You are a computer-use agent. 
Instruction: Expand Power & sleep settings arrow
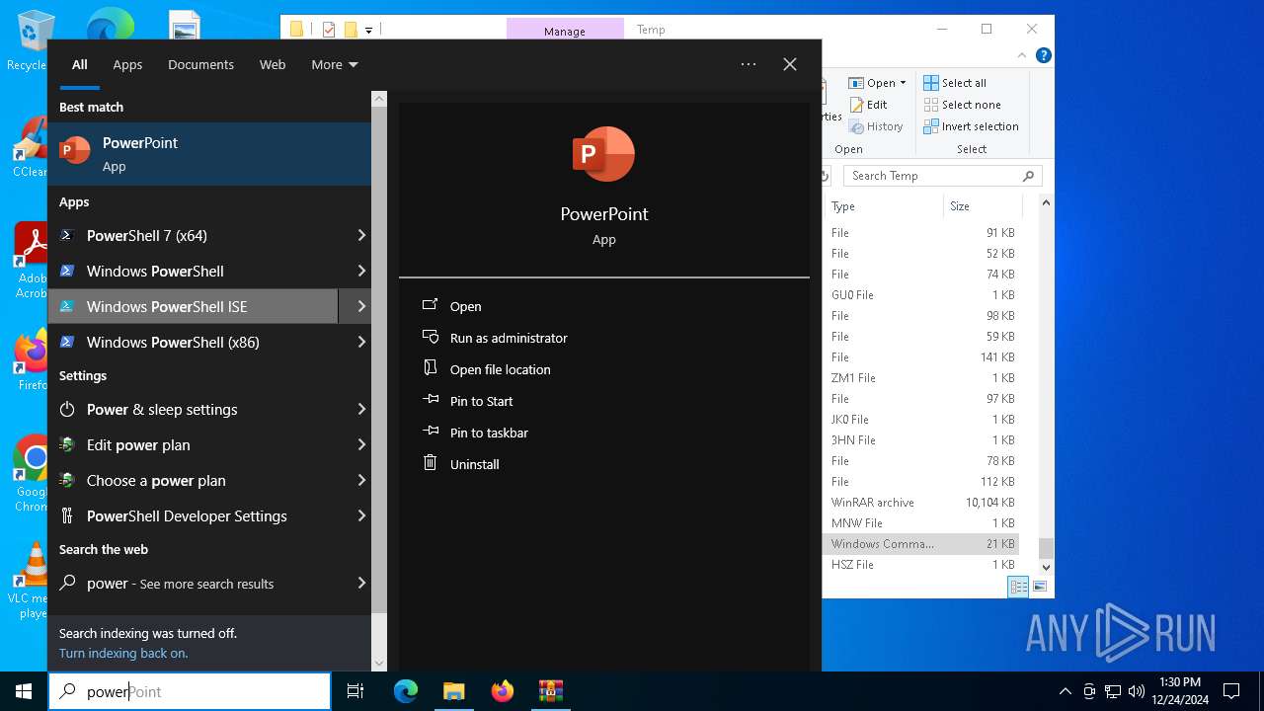click(x=361, y=409)
